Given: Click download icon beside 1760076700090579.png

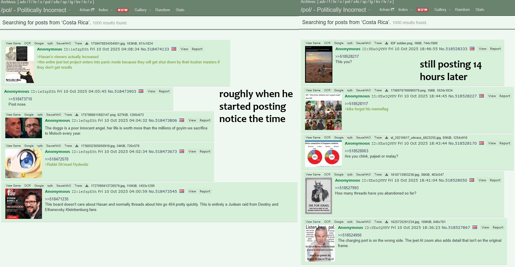Looking at the screenshot, I should [386, 90].
